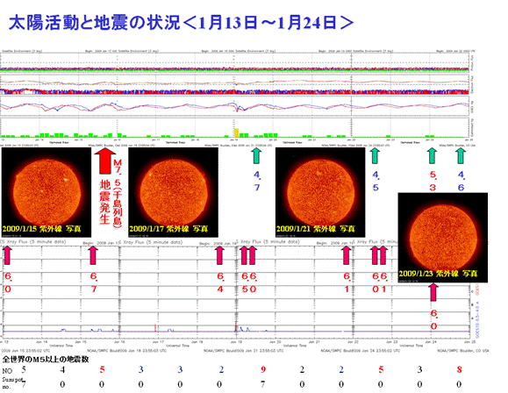508x393 pixels.
Task: Click the heading 全世界のM5以上の地震数
Action: [46, 360]
